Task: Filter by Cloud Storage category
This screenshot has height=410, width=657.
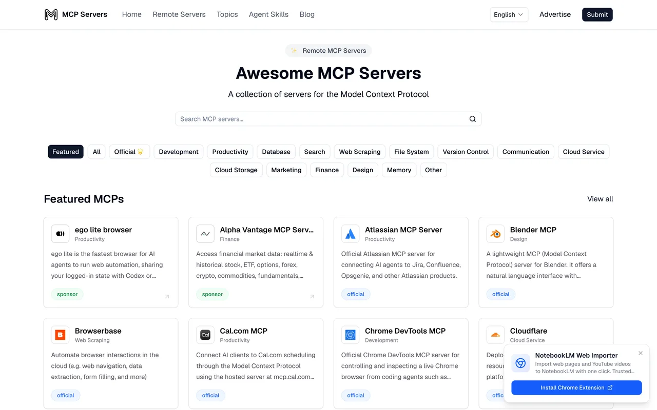Action: coord(236,170)
